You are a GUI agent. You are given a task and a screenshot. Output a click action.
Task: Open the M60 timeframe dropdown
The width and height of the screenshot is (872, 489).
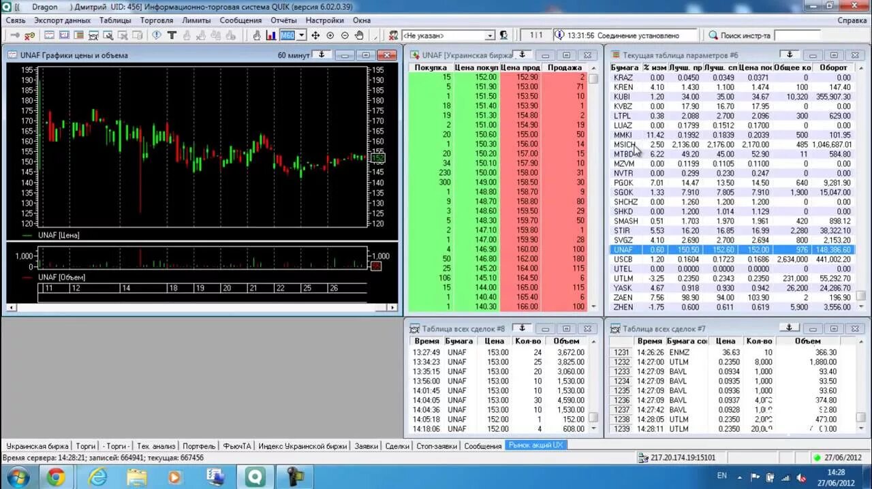pos(302,35)
